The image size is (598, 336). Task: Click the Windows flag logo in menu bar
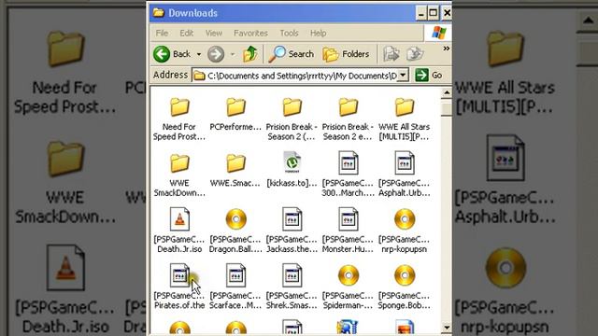click(x=438, y=34)
